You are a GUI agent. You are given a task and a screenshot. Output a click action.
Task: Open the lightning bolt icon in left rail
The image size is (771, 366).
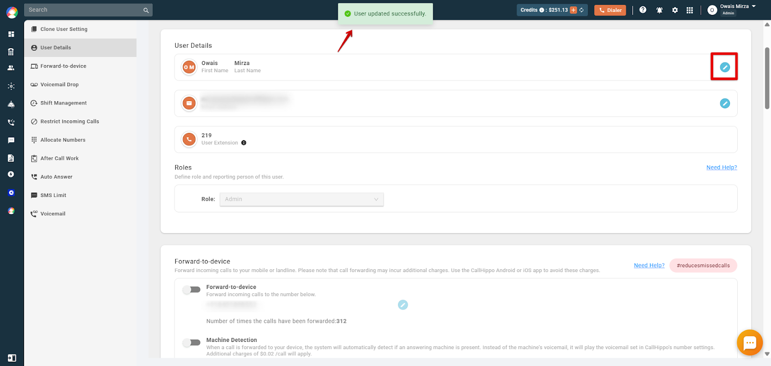(x=11, y=174)
